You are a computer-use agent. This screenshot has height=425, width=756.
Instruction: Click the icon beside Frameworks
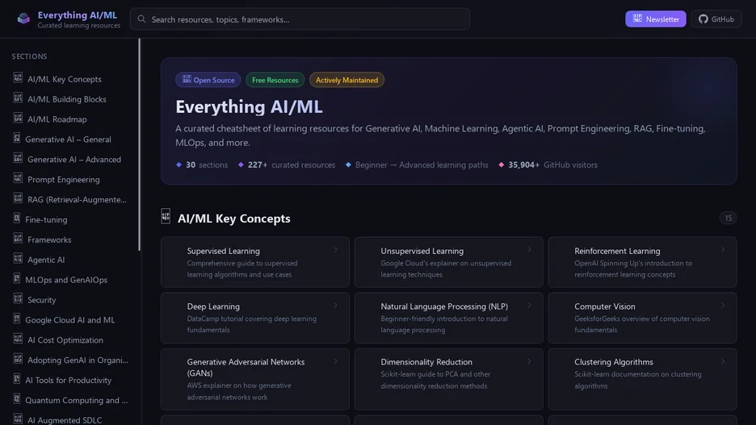pyautogui.click(x=18, y=238)
